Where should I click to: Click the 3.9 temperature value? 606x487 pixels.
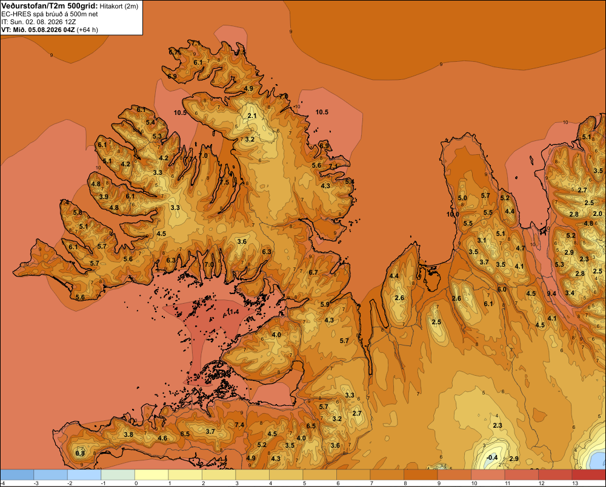point(104,197)
